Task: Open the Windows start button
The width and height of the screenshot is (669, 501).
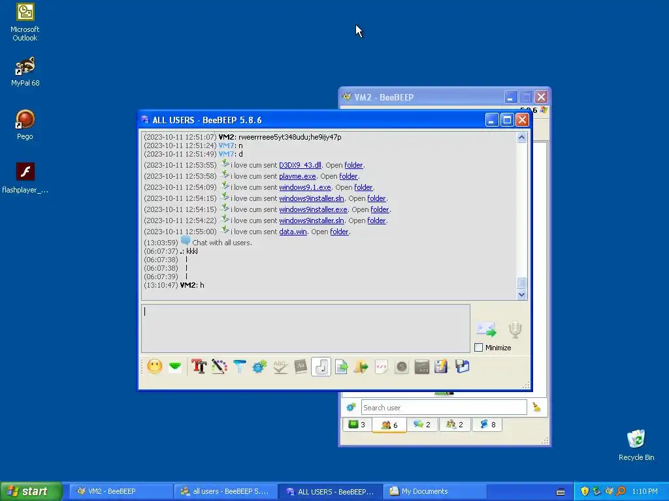Action: click(31, 491)
